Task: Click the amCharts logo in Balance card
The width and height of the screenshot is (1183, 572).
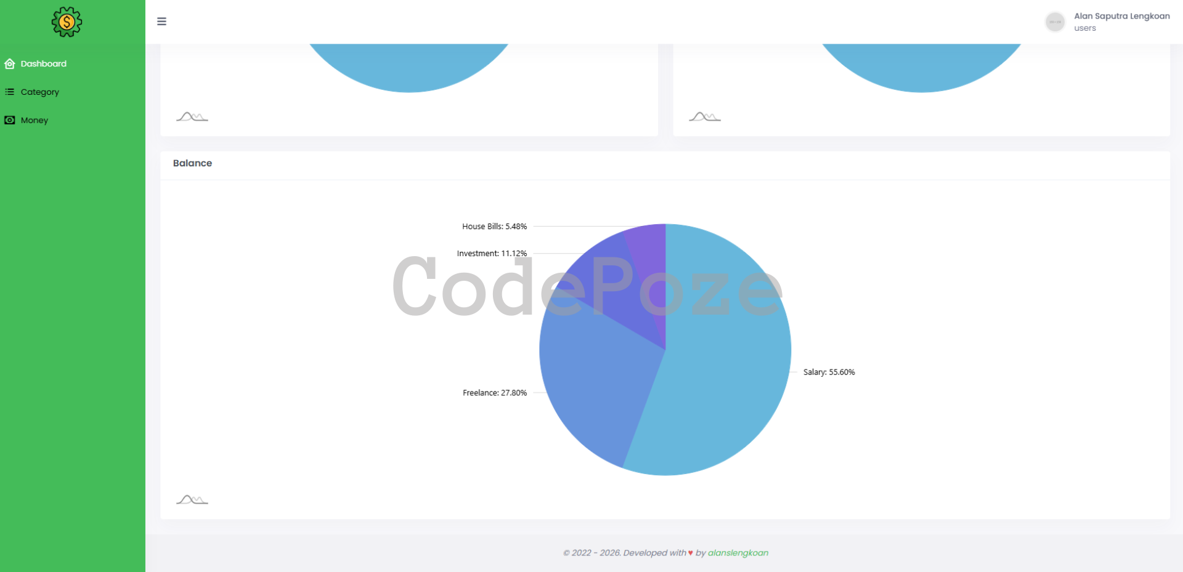Action: 192,499
